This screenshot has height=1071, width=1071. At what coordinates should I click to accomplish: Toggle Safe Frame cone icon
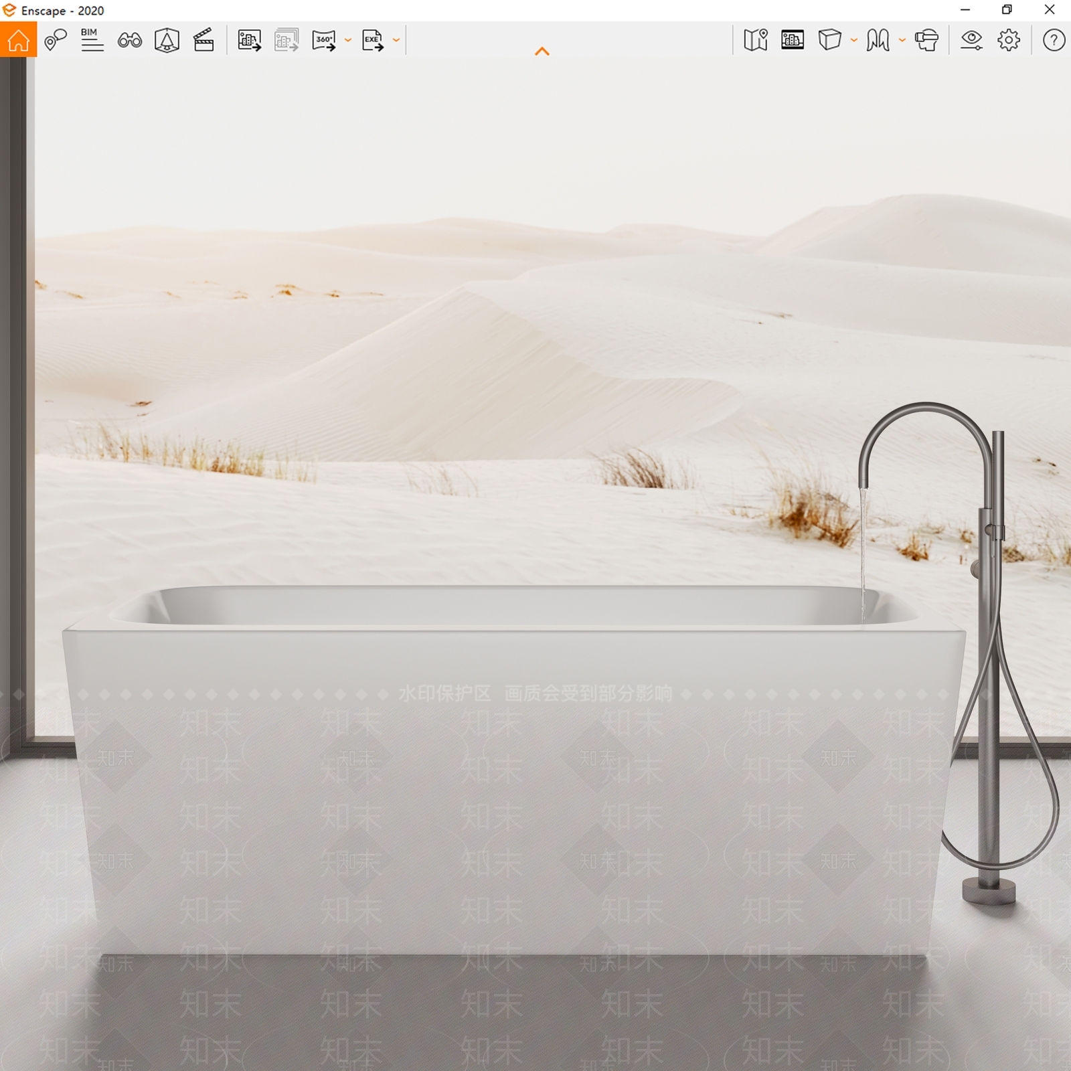click(167, 40)
